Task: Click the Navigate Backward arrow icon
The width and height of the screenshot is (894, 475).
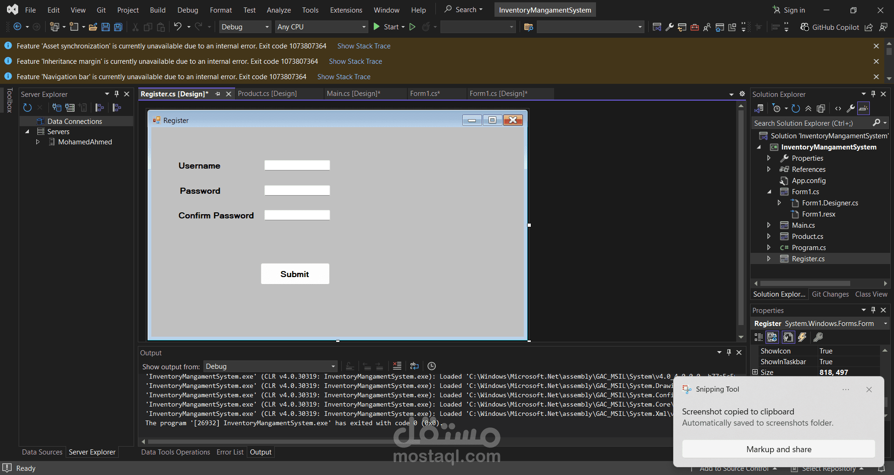Action: (x=18, y=27)
